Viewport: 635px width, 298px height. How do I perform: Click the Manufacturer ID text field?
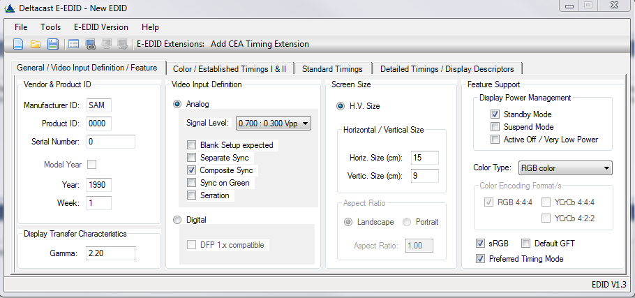click(99, 105)
